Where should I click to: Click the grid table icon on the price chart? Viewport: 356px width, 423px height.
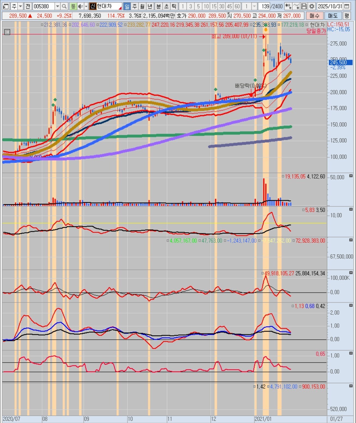pos(7,32)
